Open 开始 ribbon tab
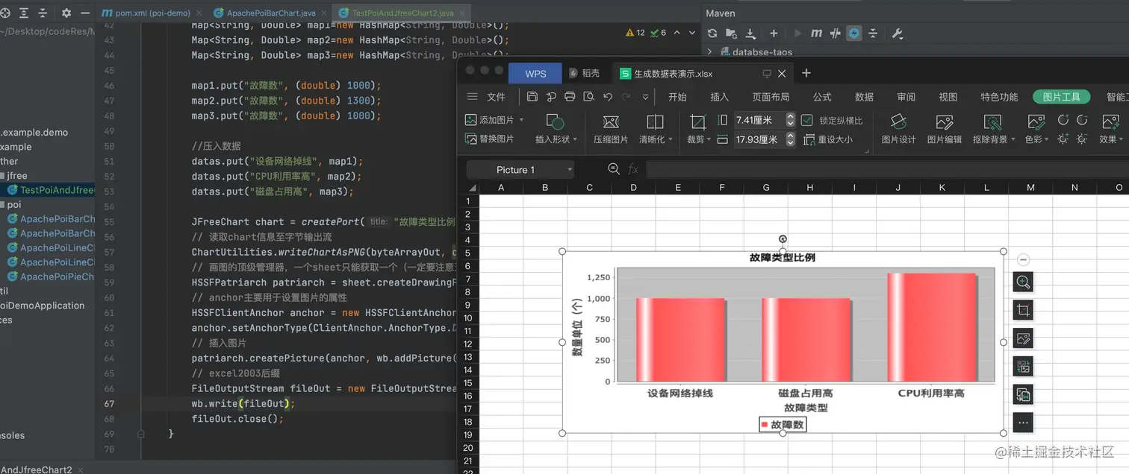This screenshot has height=474, width=1129. click(x=677, y=97)
